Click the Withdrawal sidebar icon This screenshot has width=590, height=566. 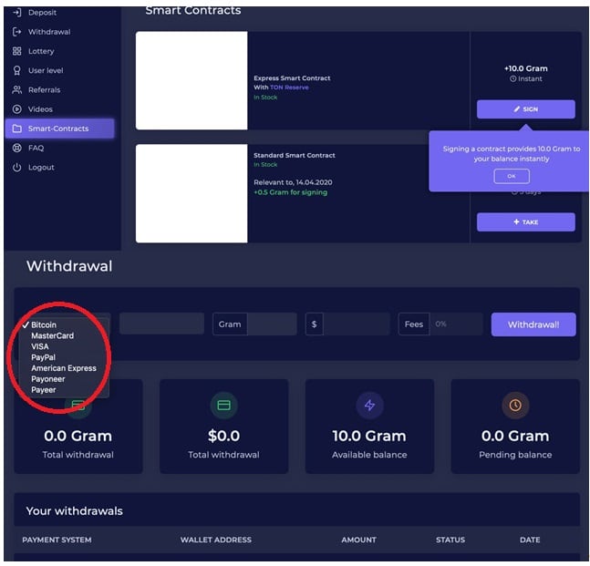click(17, 32)
